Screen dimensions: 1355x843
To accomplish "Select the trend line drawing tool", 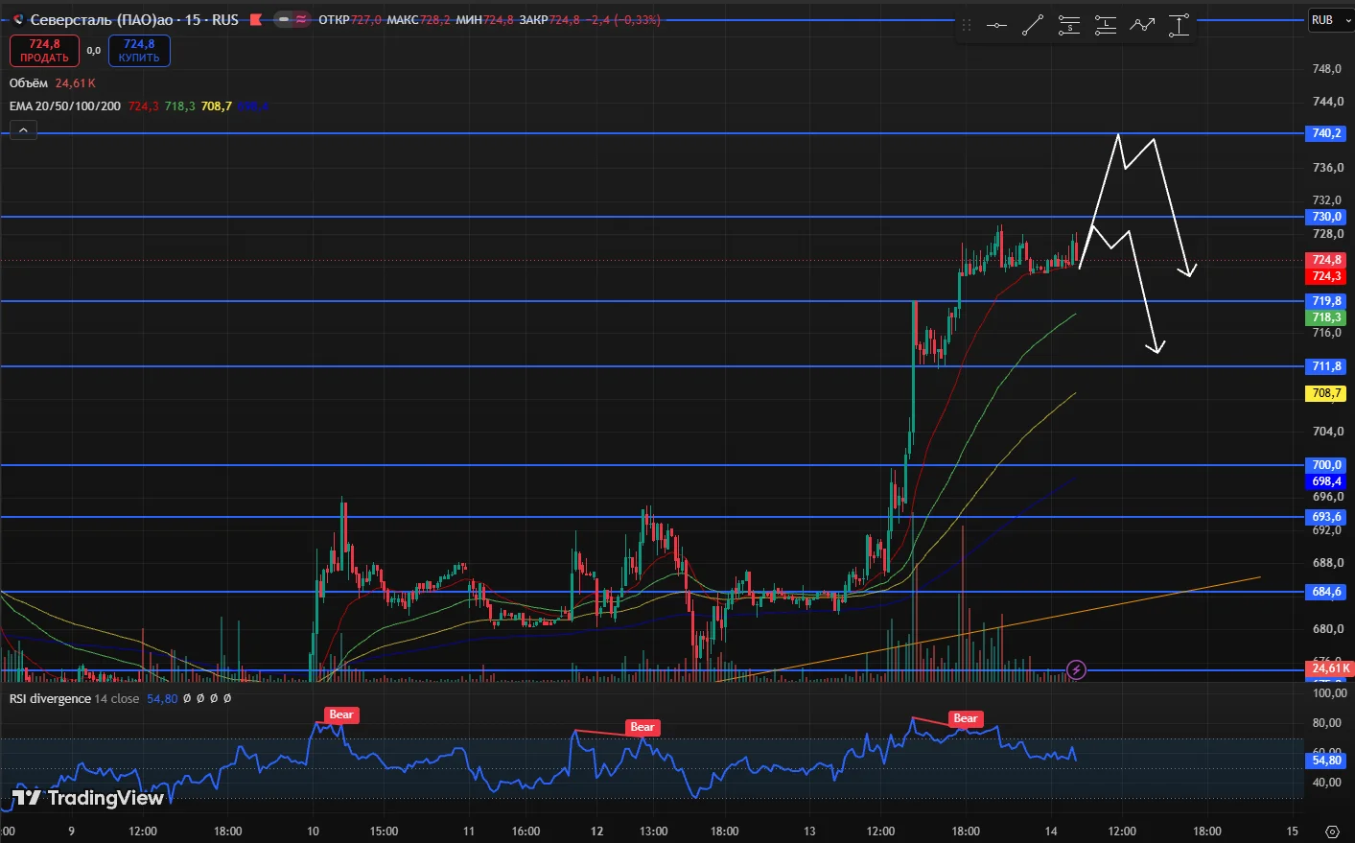I will point(1033,26).
